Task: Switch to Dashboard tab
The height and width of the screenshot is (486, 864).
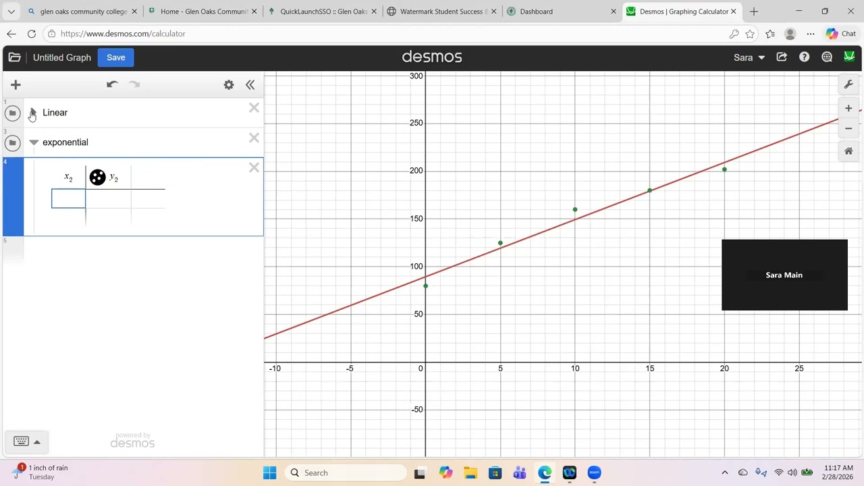Action: click(562, 11)
